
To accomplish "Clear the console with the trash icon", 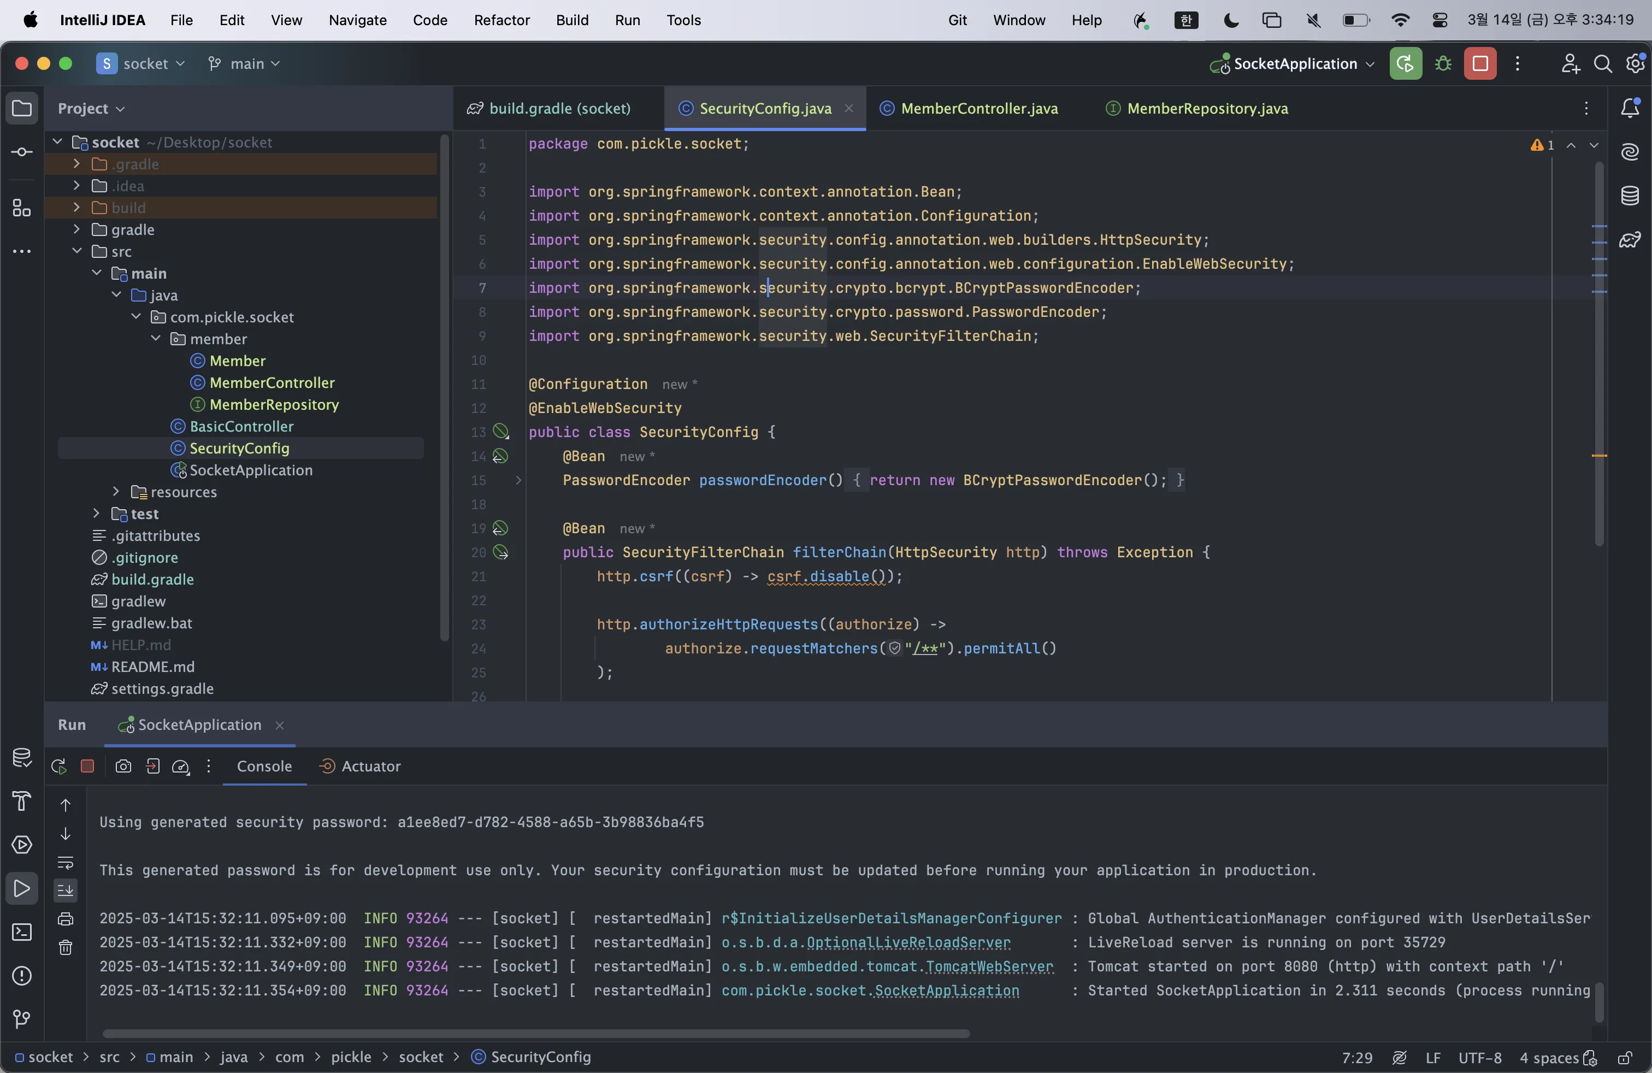I will tap(65, 947).
